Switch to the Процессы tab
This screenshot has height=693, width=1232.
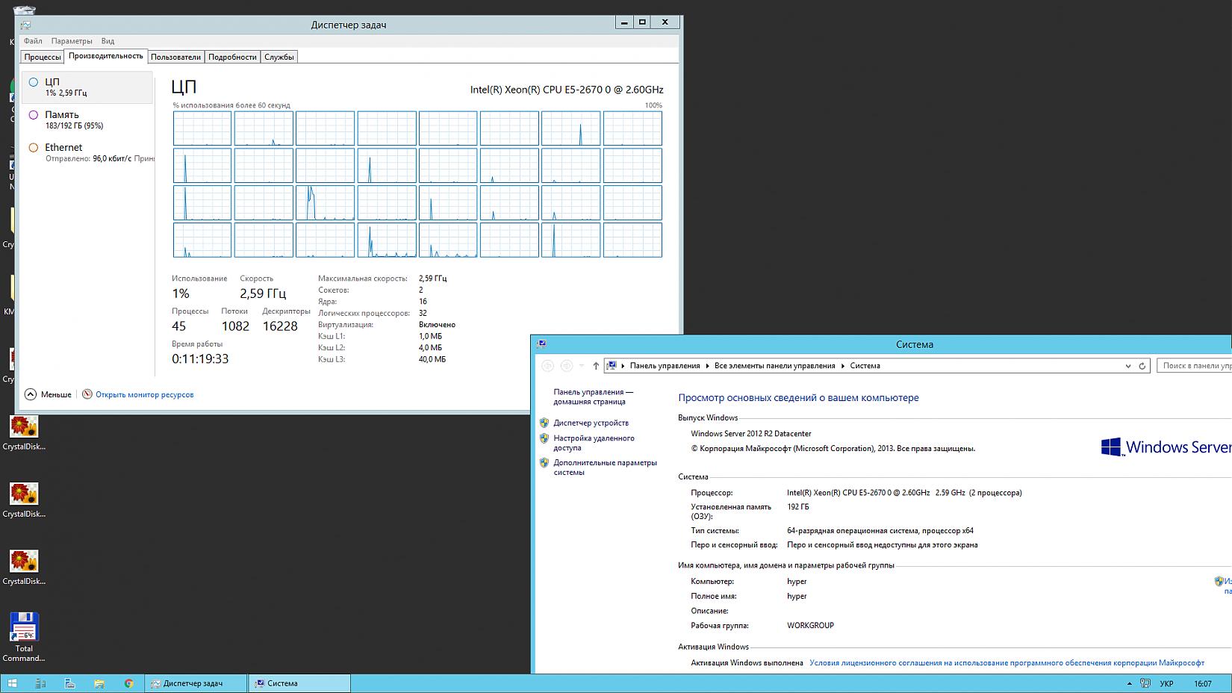tap(43, 57)
